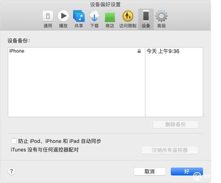Click 注销所有遥控器 button
Image resolution: width=221 pixels, height=183 pixels.
pyautogui.click(x=170, y=150)
